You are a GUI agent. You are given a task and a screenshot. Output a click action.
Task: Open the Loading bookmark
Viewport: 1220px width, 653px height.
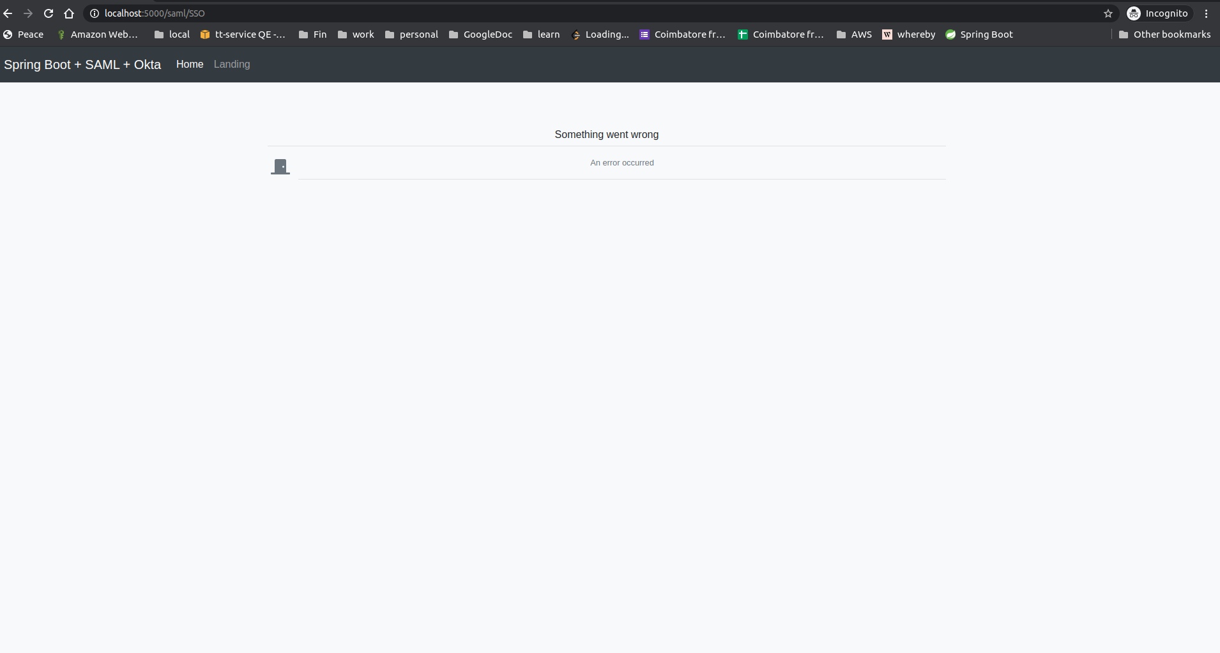tap(599, 35)
